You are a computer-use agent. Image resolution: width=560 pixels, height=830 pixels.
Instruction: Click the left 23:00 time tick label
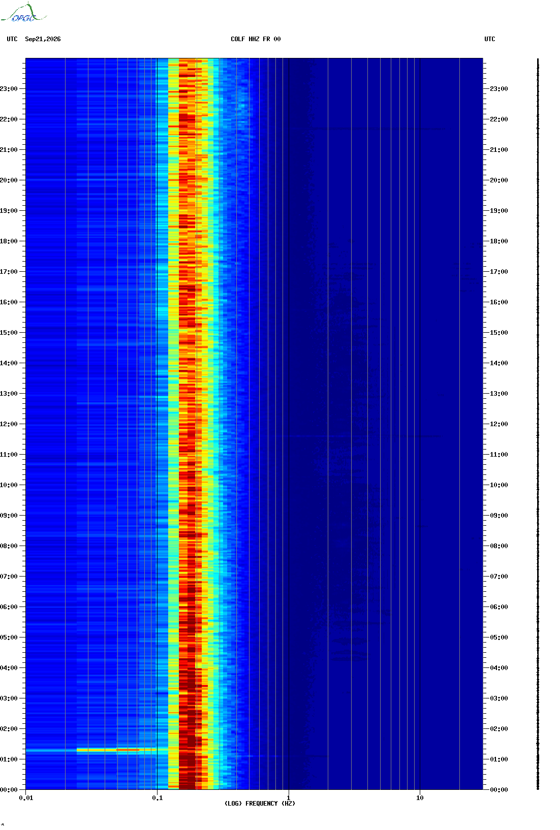coord(9,89)
